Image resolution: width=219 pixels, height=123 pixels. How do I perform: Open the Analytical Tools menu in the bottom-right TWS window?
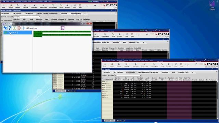coord(139,60)
